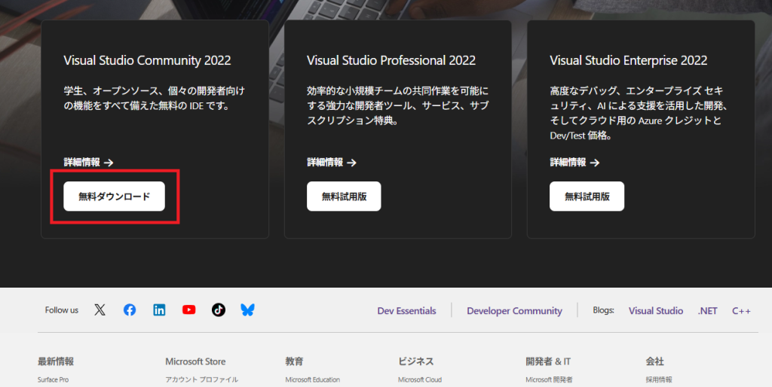Image resolution: width=772 pixels, height=387 pixels.
Task: Open the LinkedIn social icon
Action: coord(159,309)
